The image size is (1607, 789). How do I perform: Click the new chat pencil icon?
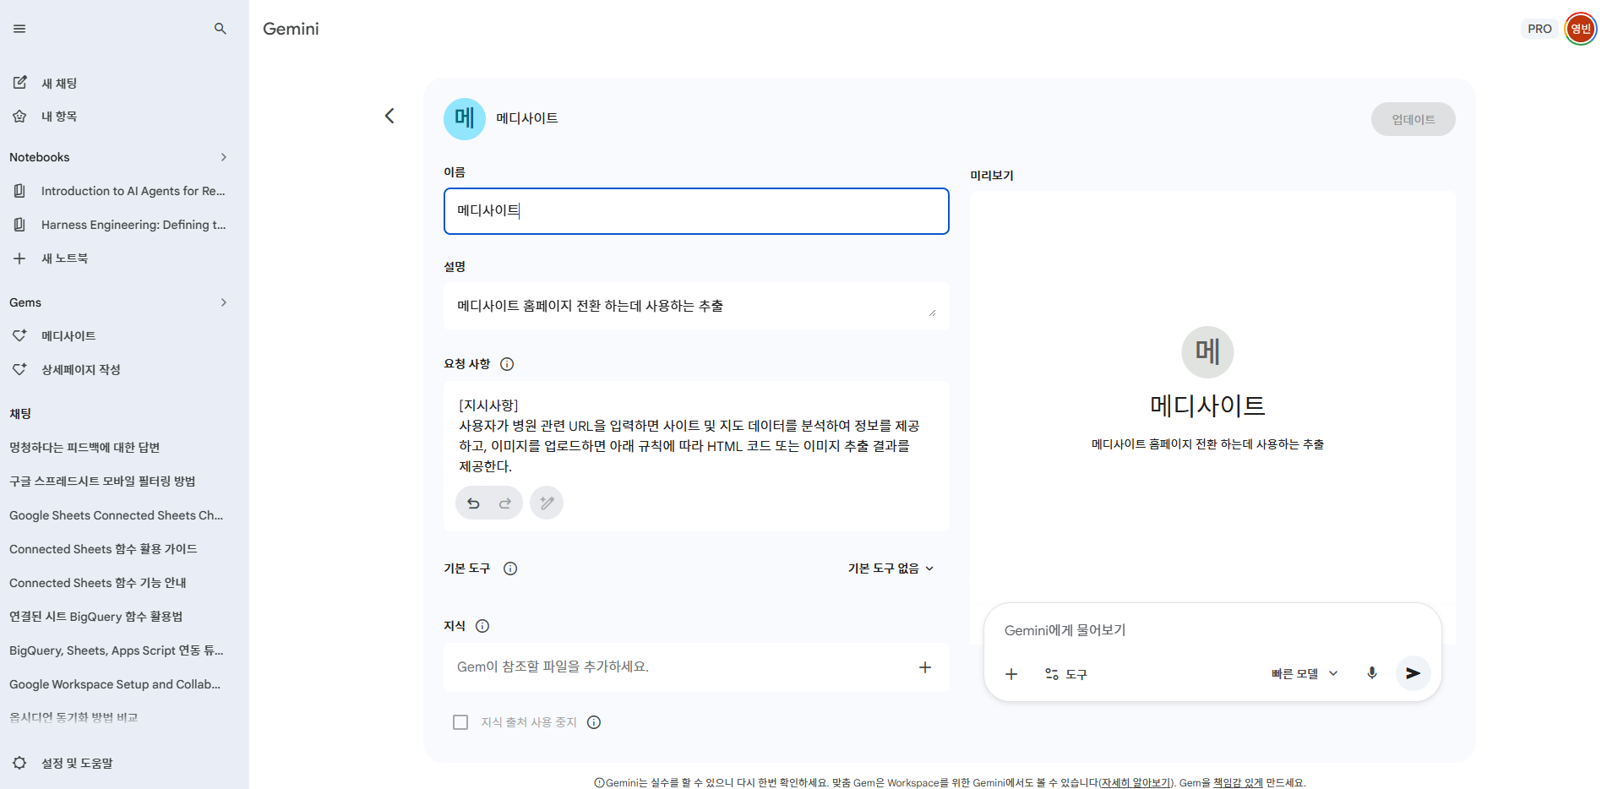[19, 83]
